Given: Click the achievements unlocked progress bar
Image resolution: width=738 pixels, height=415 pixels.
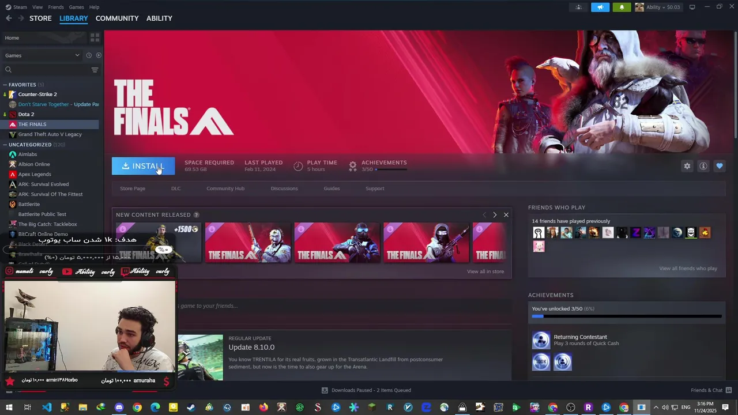Looking at the screenshot, I should coord(626,316).
